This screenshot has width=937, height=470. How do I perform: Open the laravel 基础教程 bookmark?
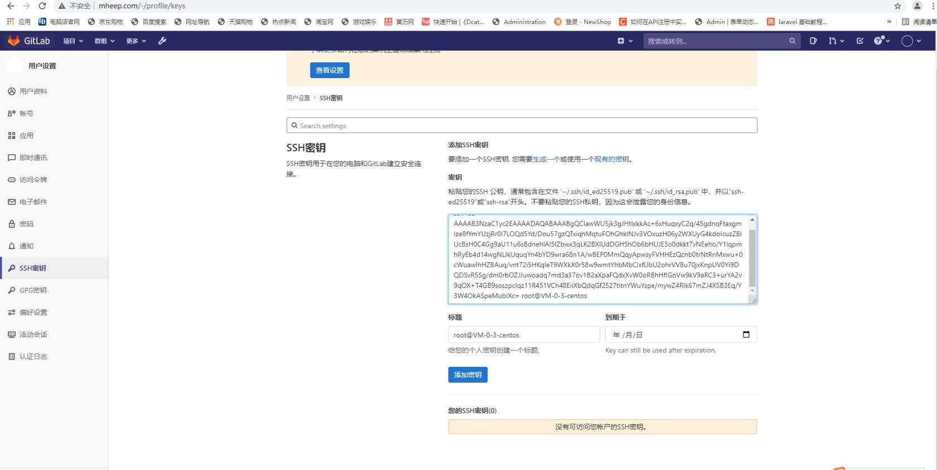[x=798, y=22]
